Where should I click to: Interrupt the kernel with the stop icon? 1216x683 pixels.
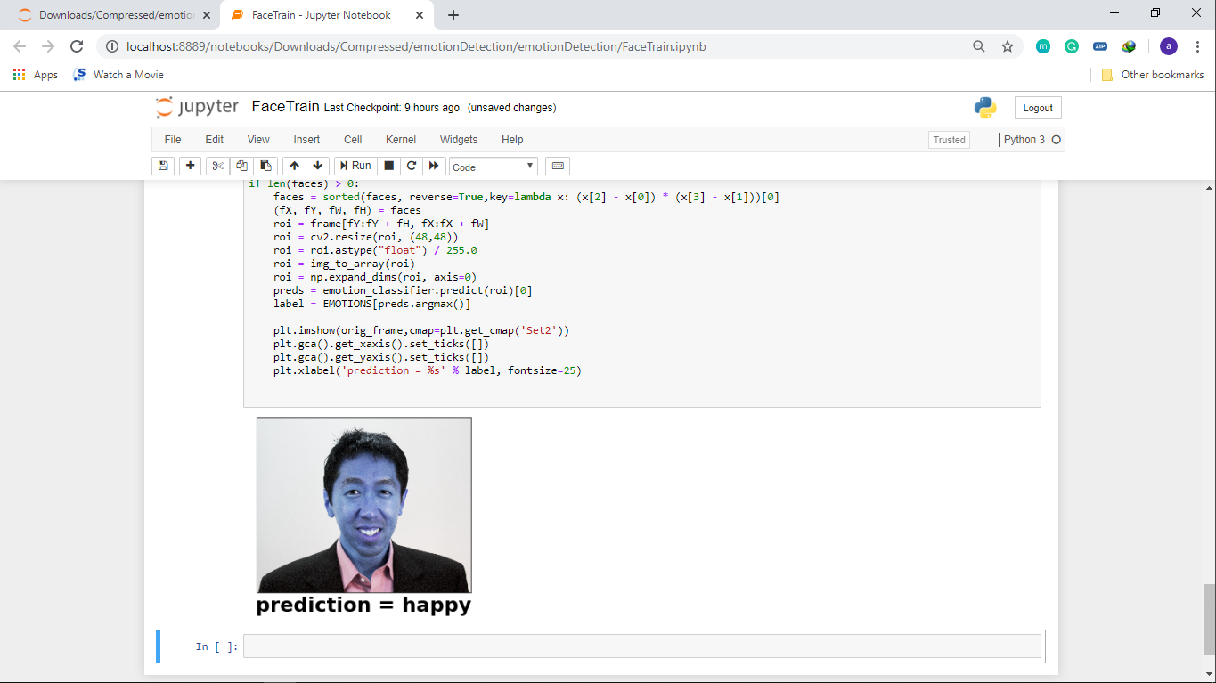tap(388, 166)
